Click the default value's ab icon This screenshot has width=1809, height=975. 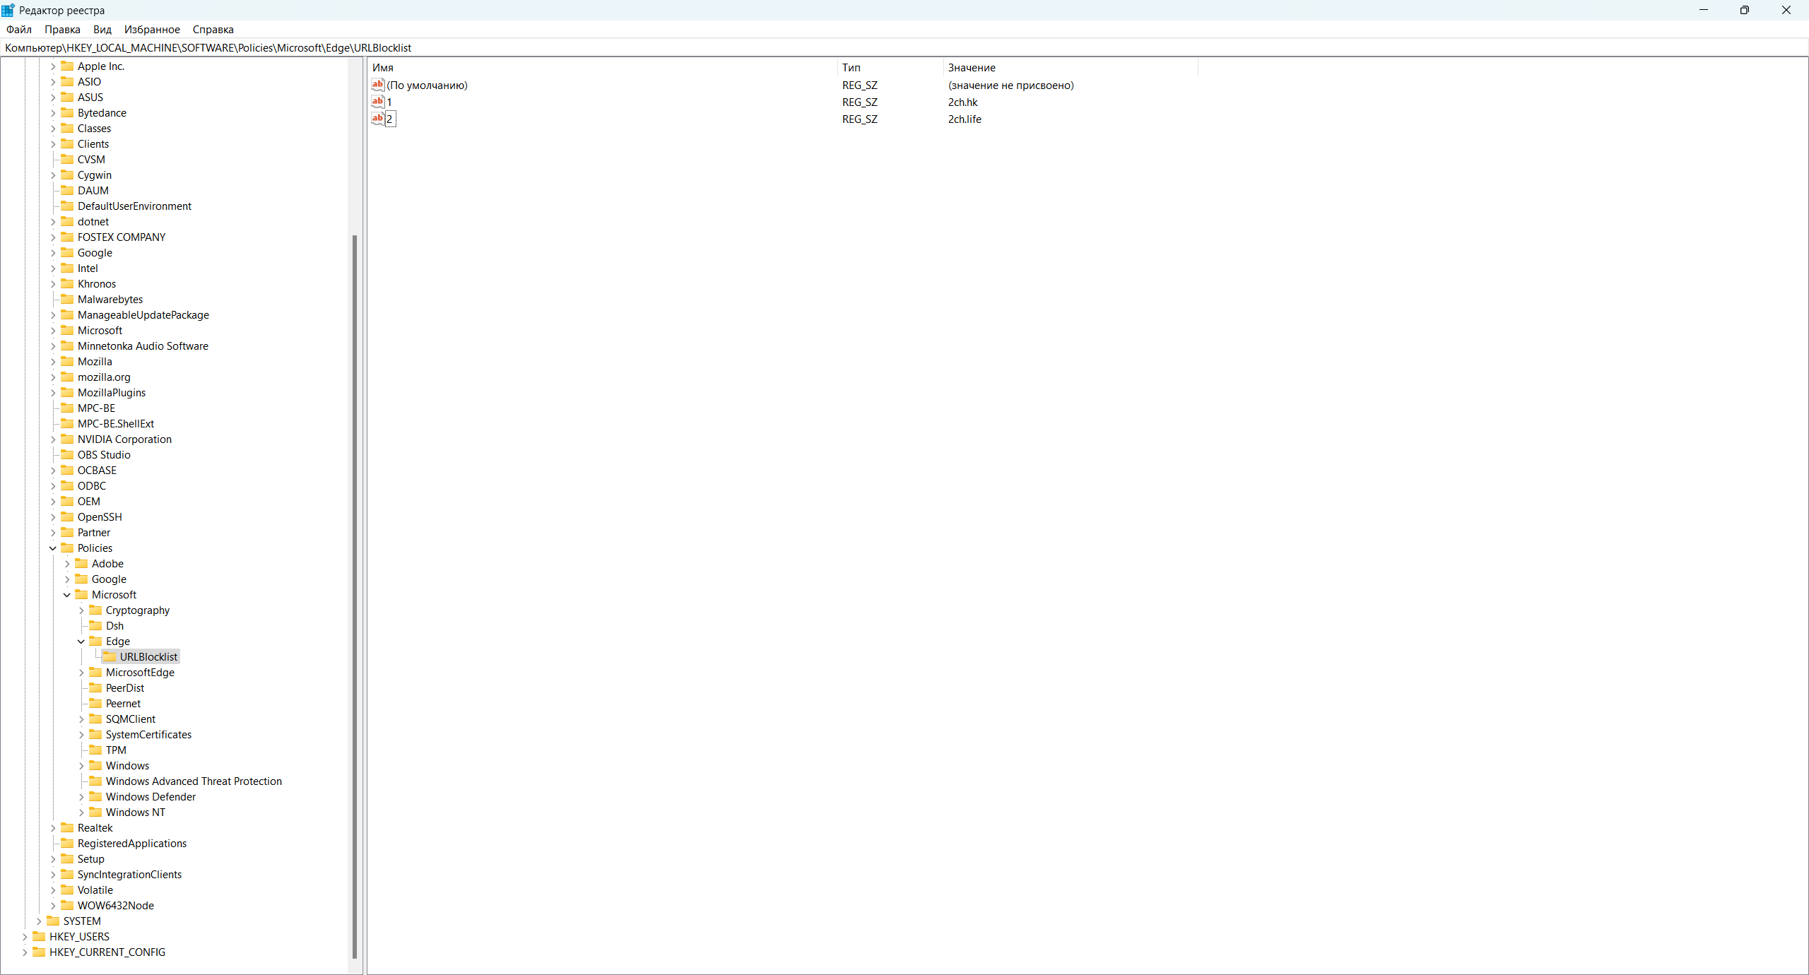click(377, 85)
